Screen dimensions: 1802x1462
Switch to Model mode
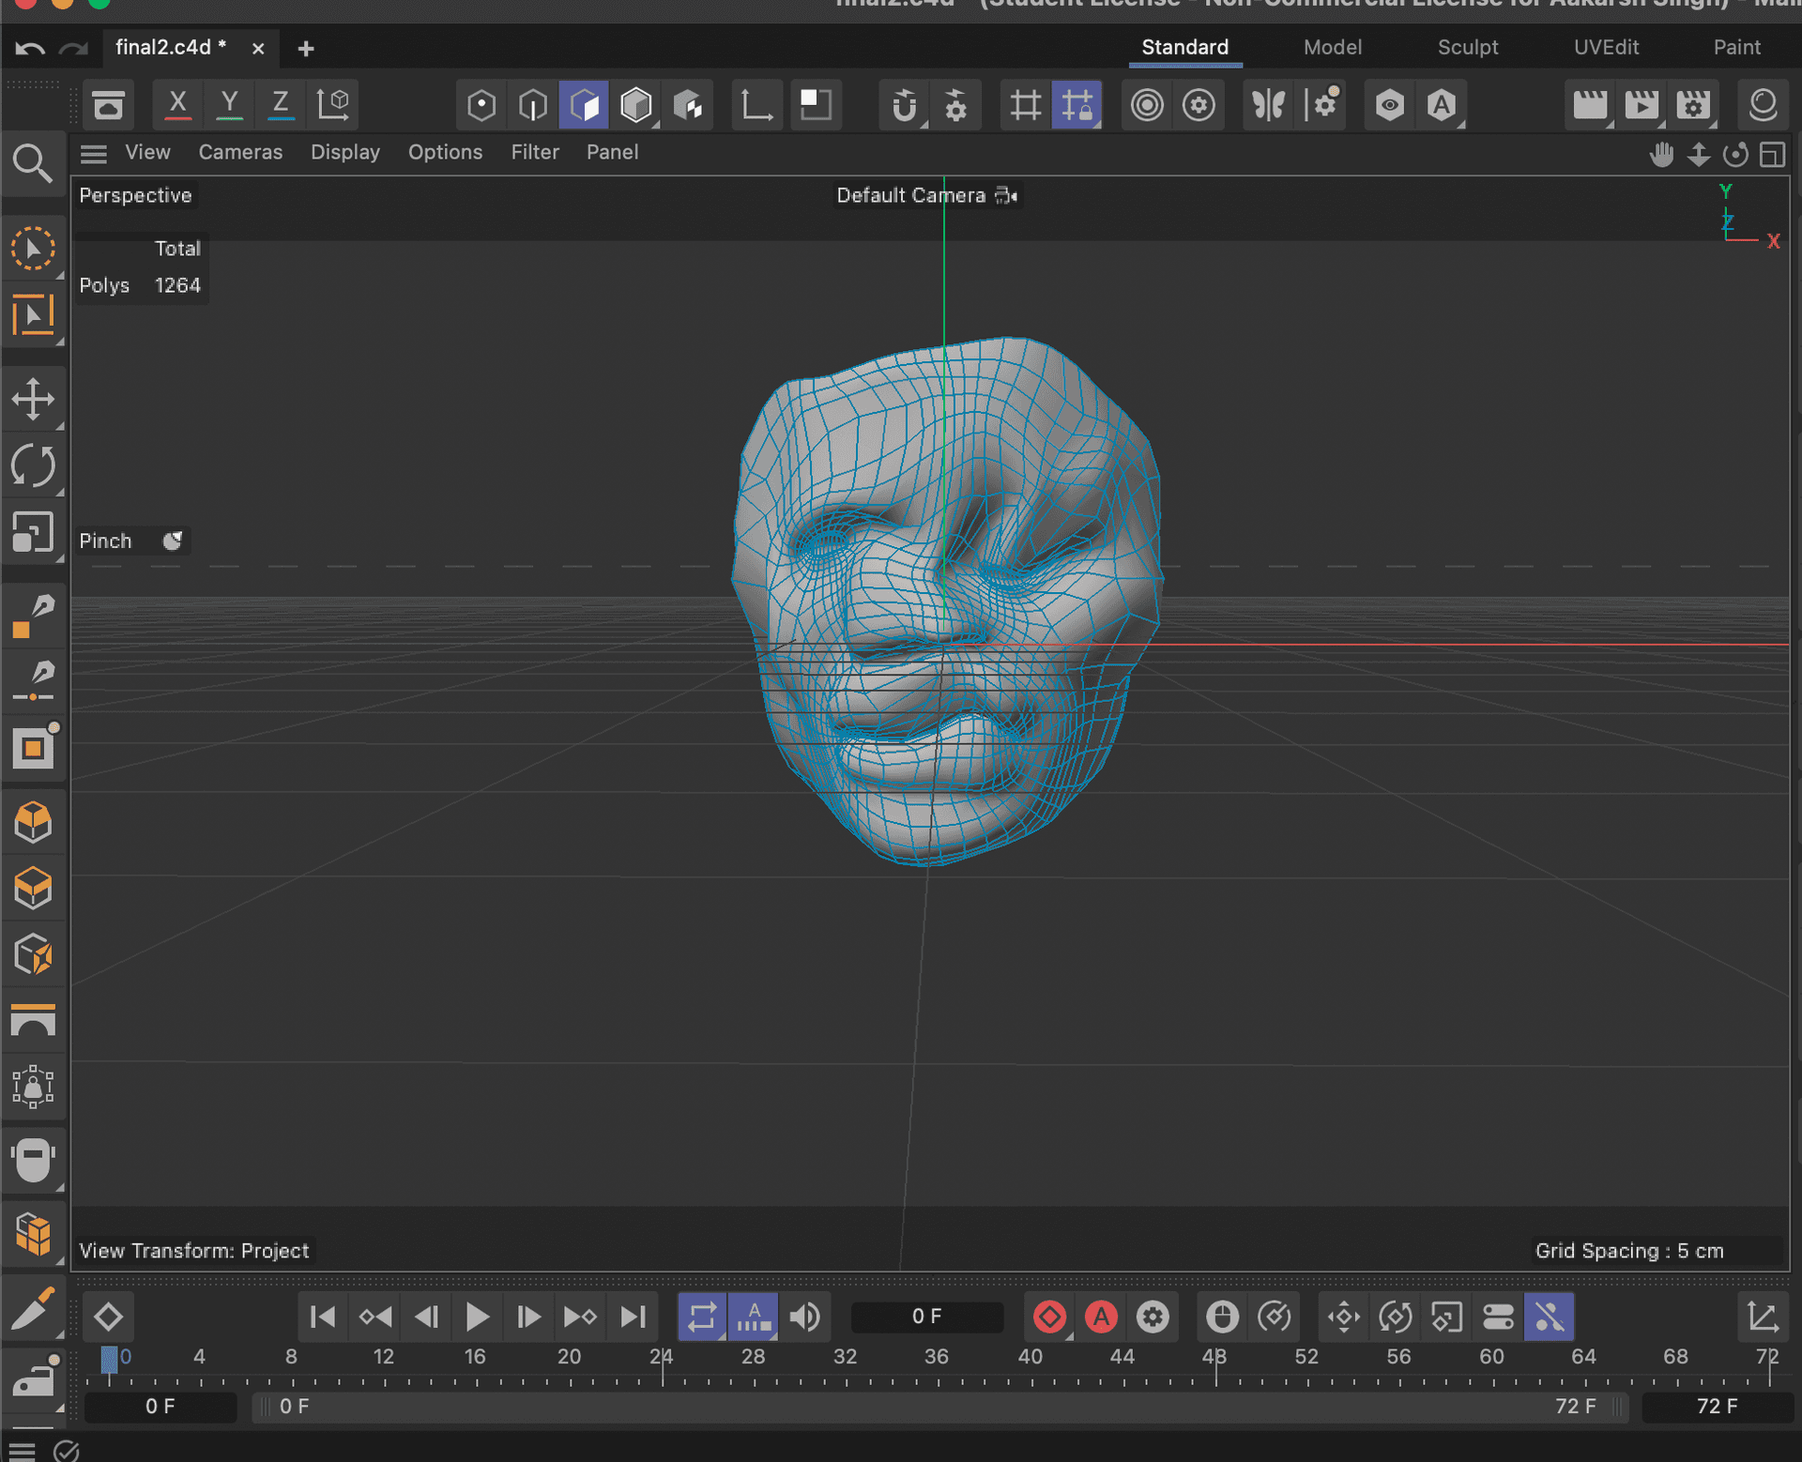point(636,105)
